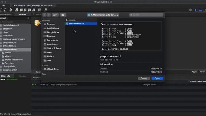Click the Search field in file dialog

pyautogui.click(x=146, y=15)
